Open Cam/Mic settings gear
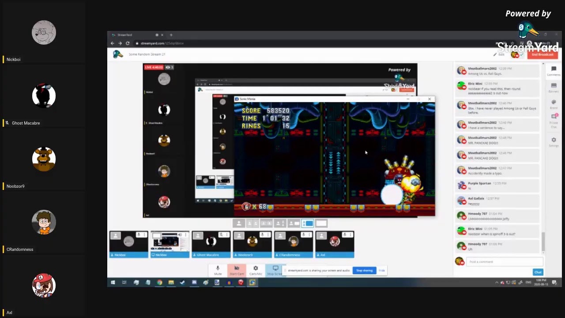 click(256, 270)
